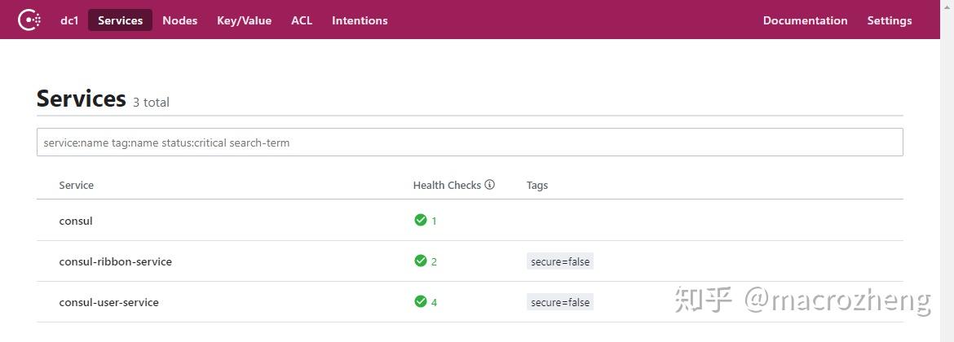954x342 pixels.
Task: Open the ACL tab
Action: click(x=302, y=20)
